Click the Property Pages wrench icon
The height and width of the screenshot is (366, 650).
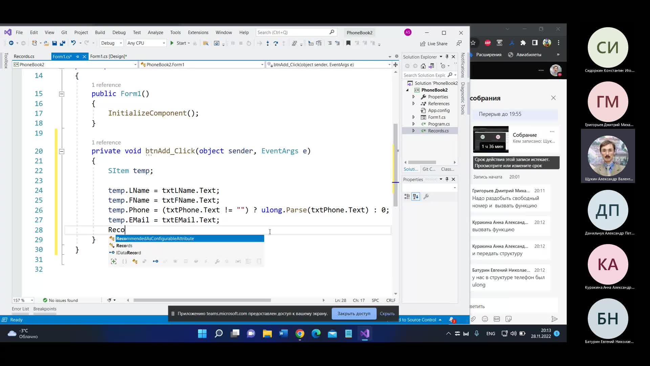(x=426, y=196)
